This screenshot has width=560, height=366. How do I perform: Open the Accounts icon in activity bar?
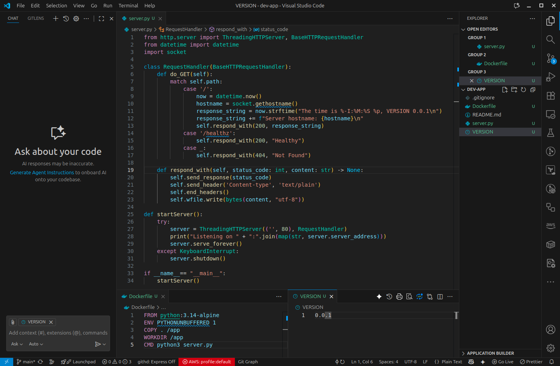[550, 330]
